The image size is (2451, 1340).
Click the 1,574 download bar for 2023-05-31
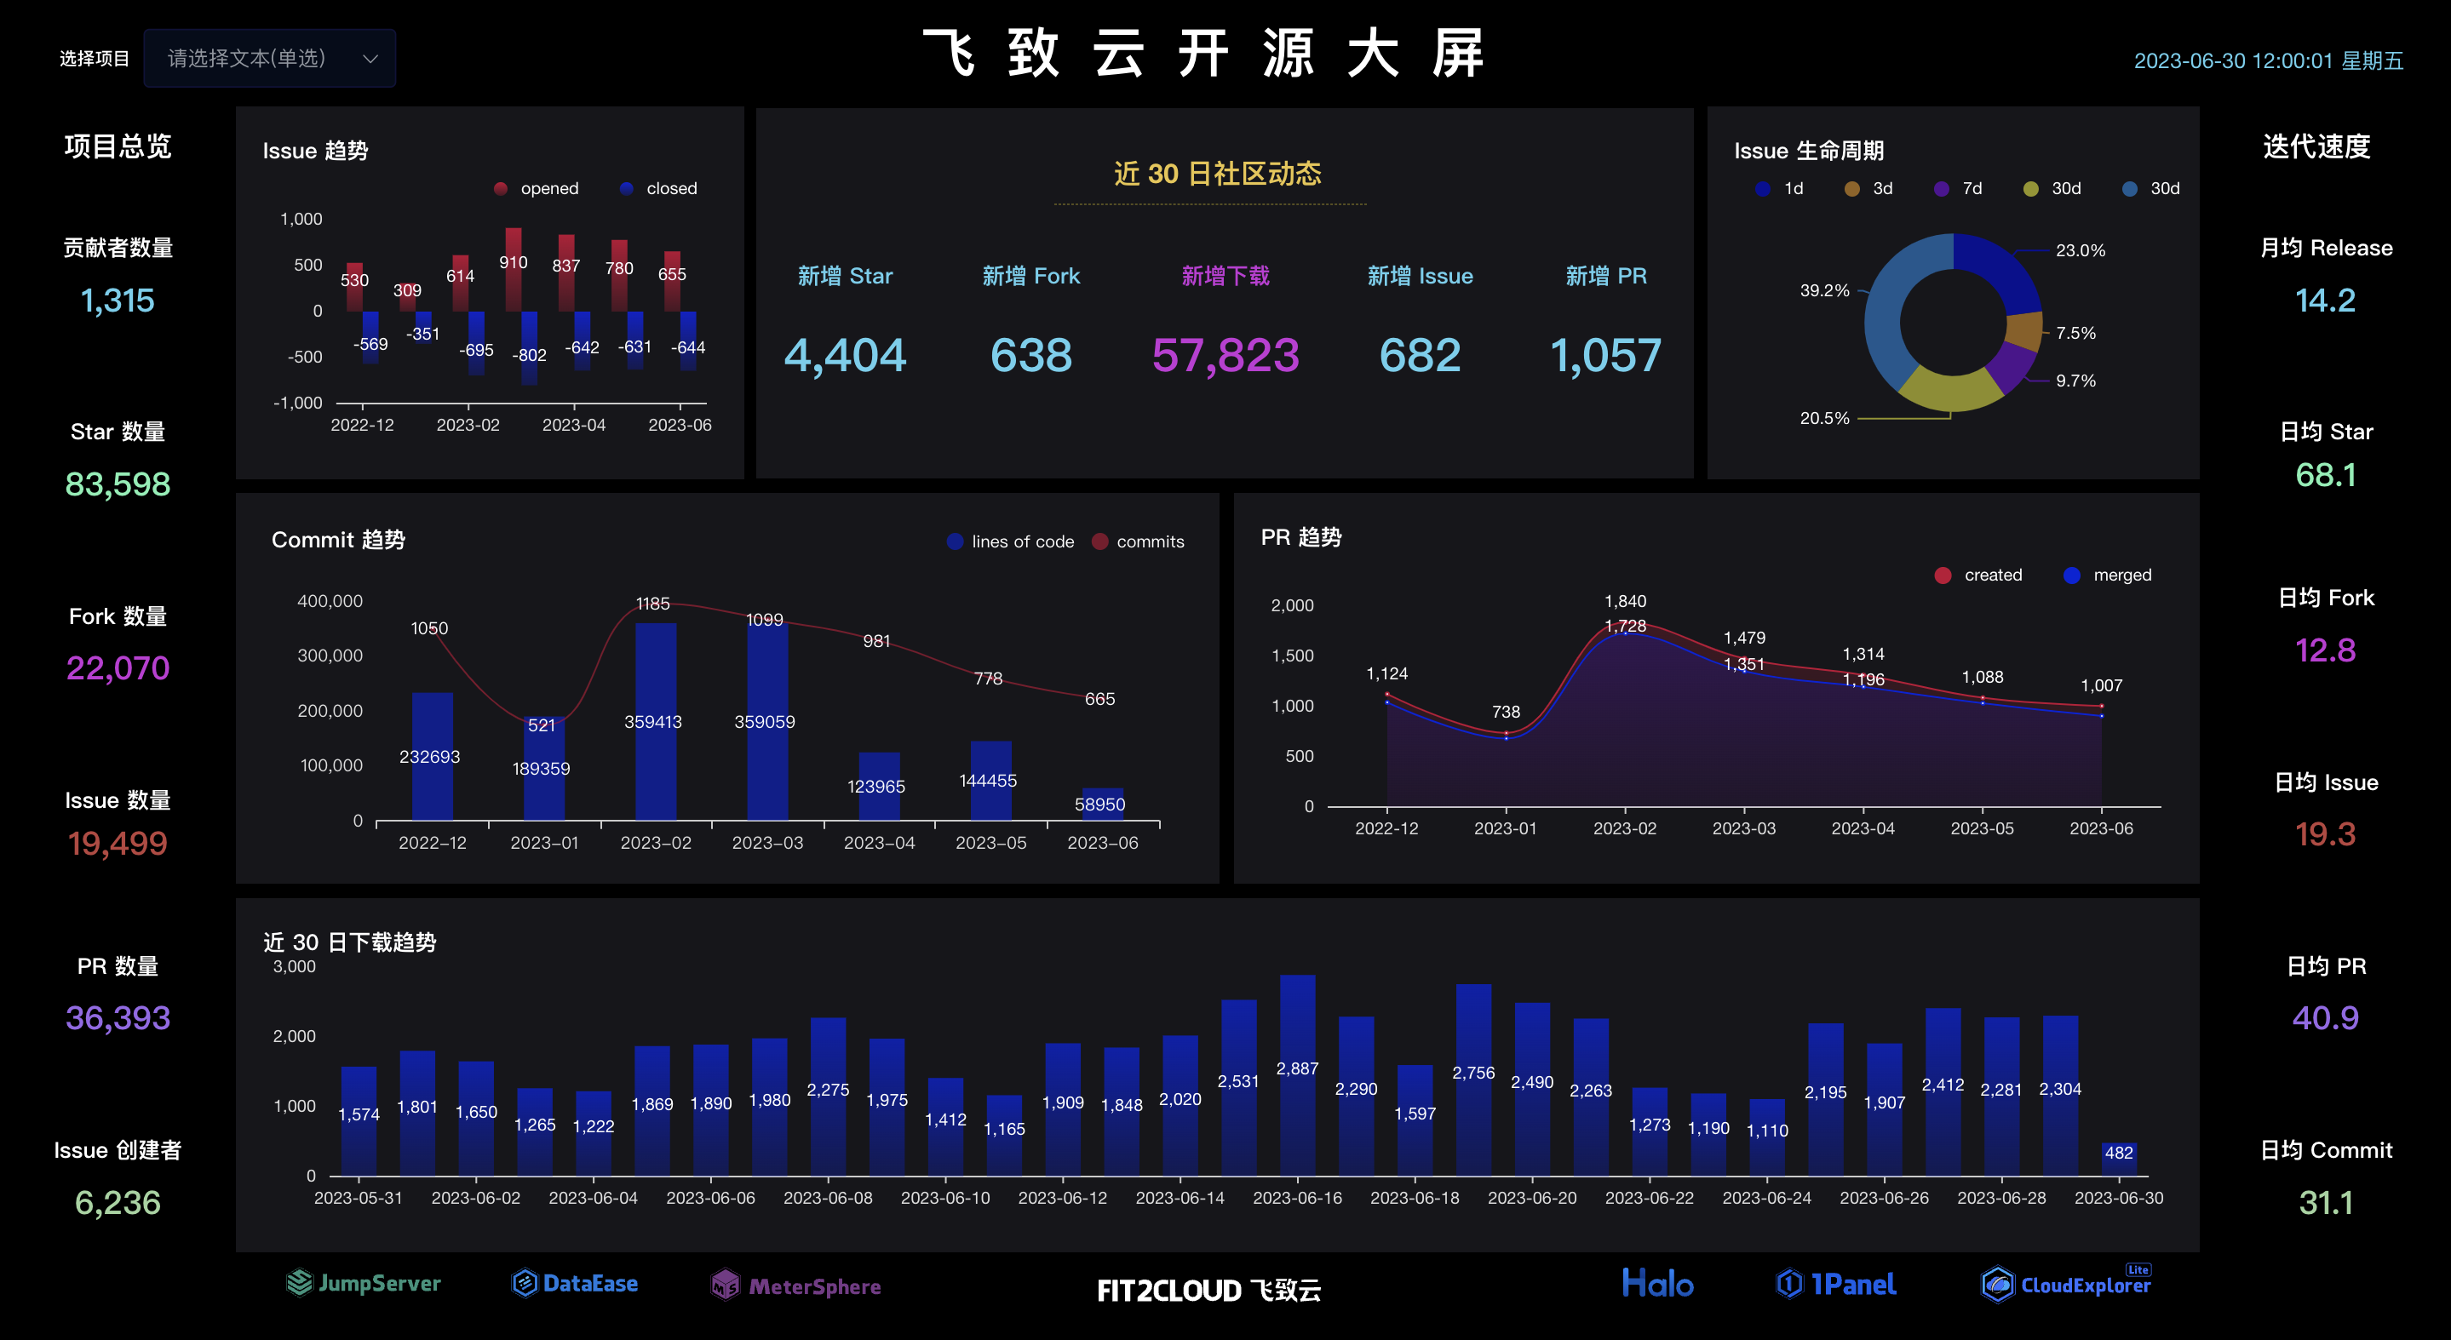[x=359, y=1120]
